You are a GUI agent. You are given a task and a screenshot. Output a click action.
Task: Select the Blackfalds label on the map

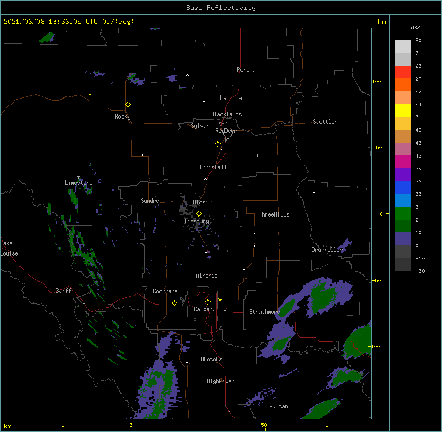coord(226,114)
